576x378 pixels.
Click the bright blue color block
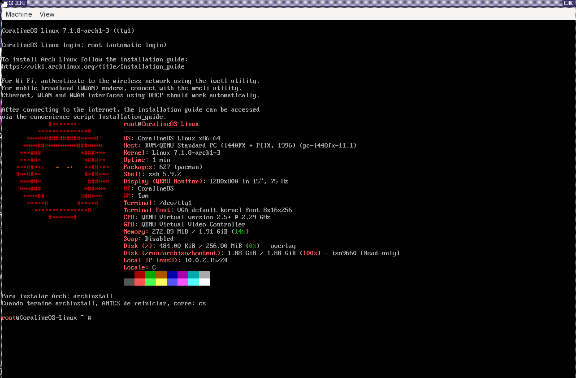(172, 282)
